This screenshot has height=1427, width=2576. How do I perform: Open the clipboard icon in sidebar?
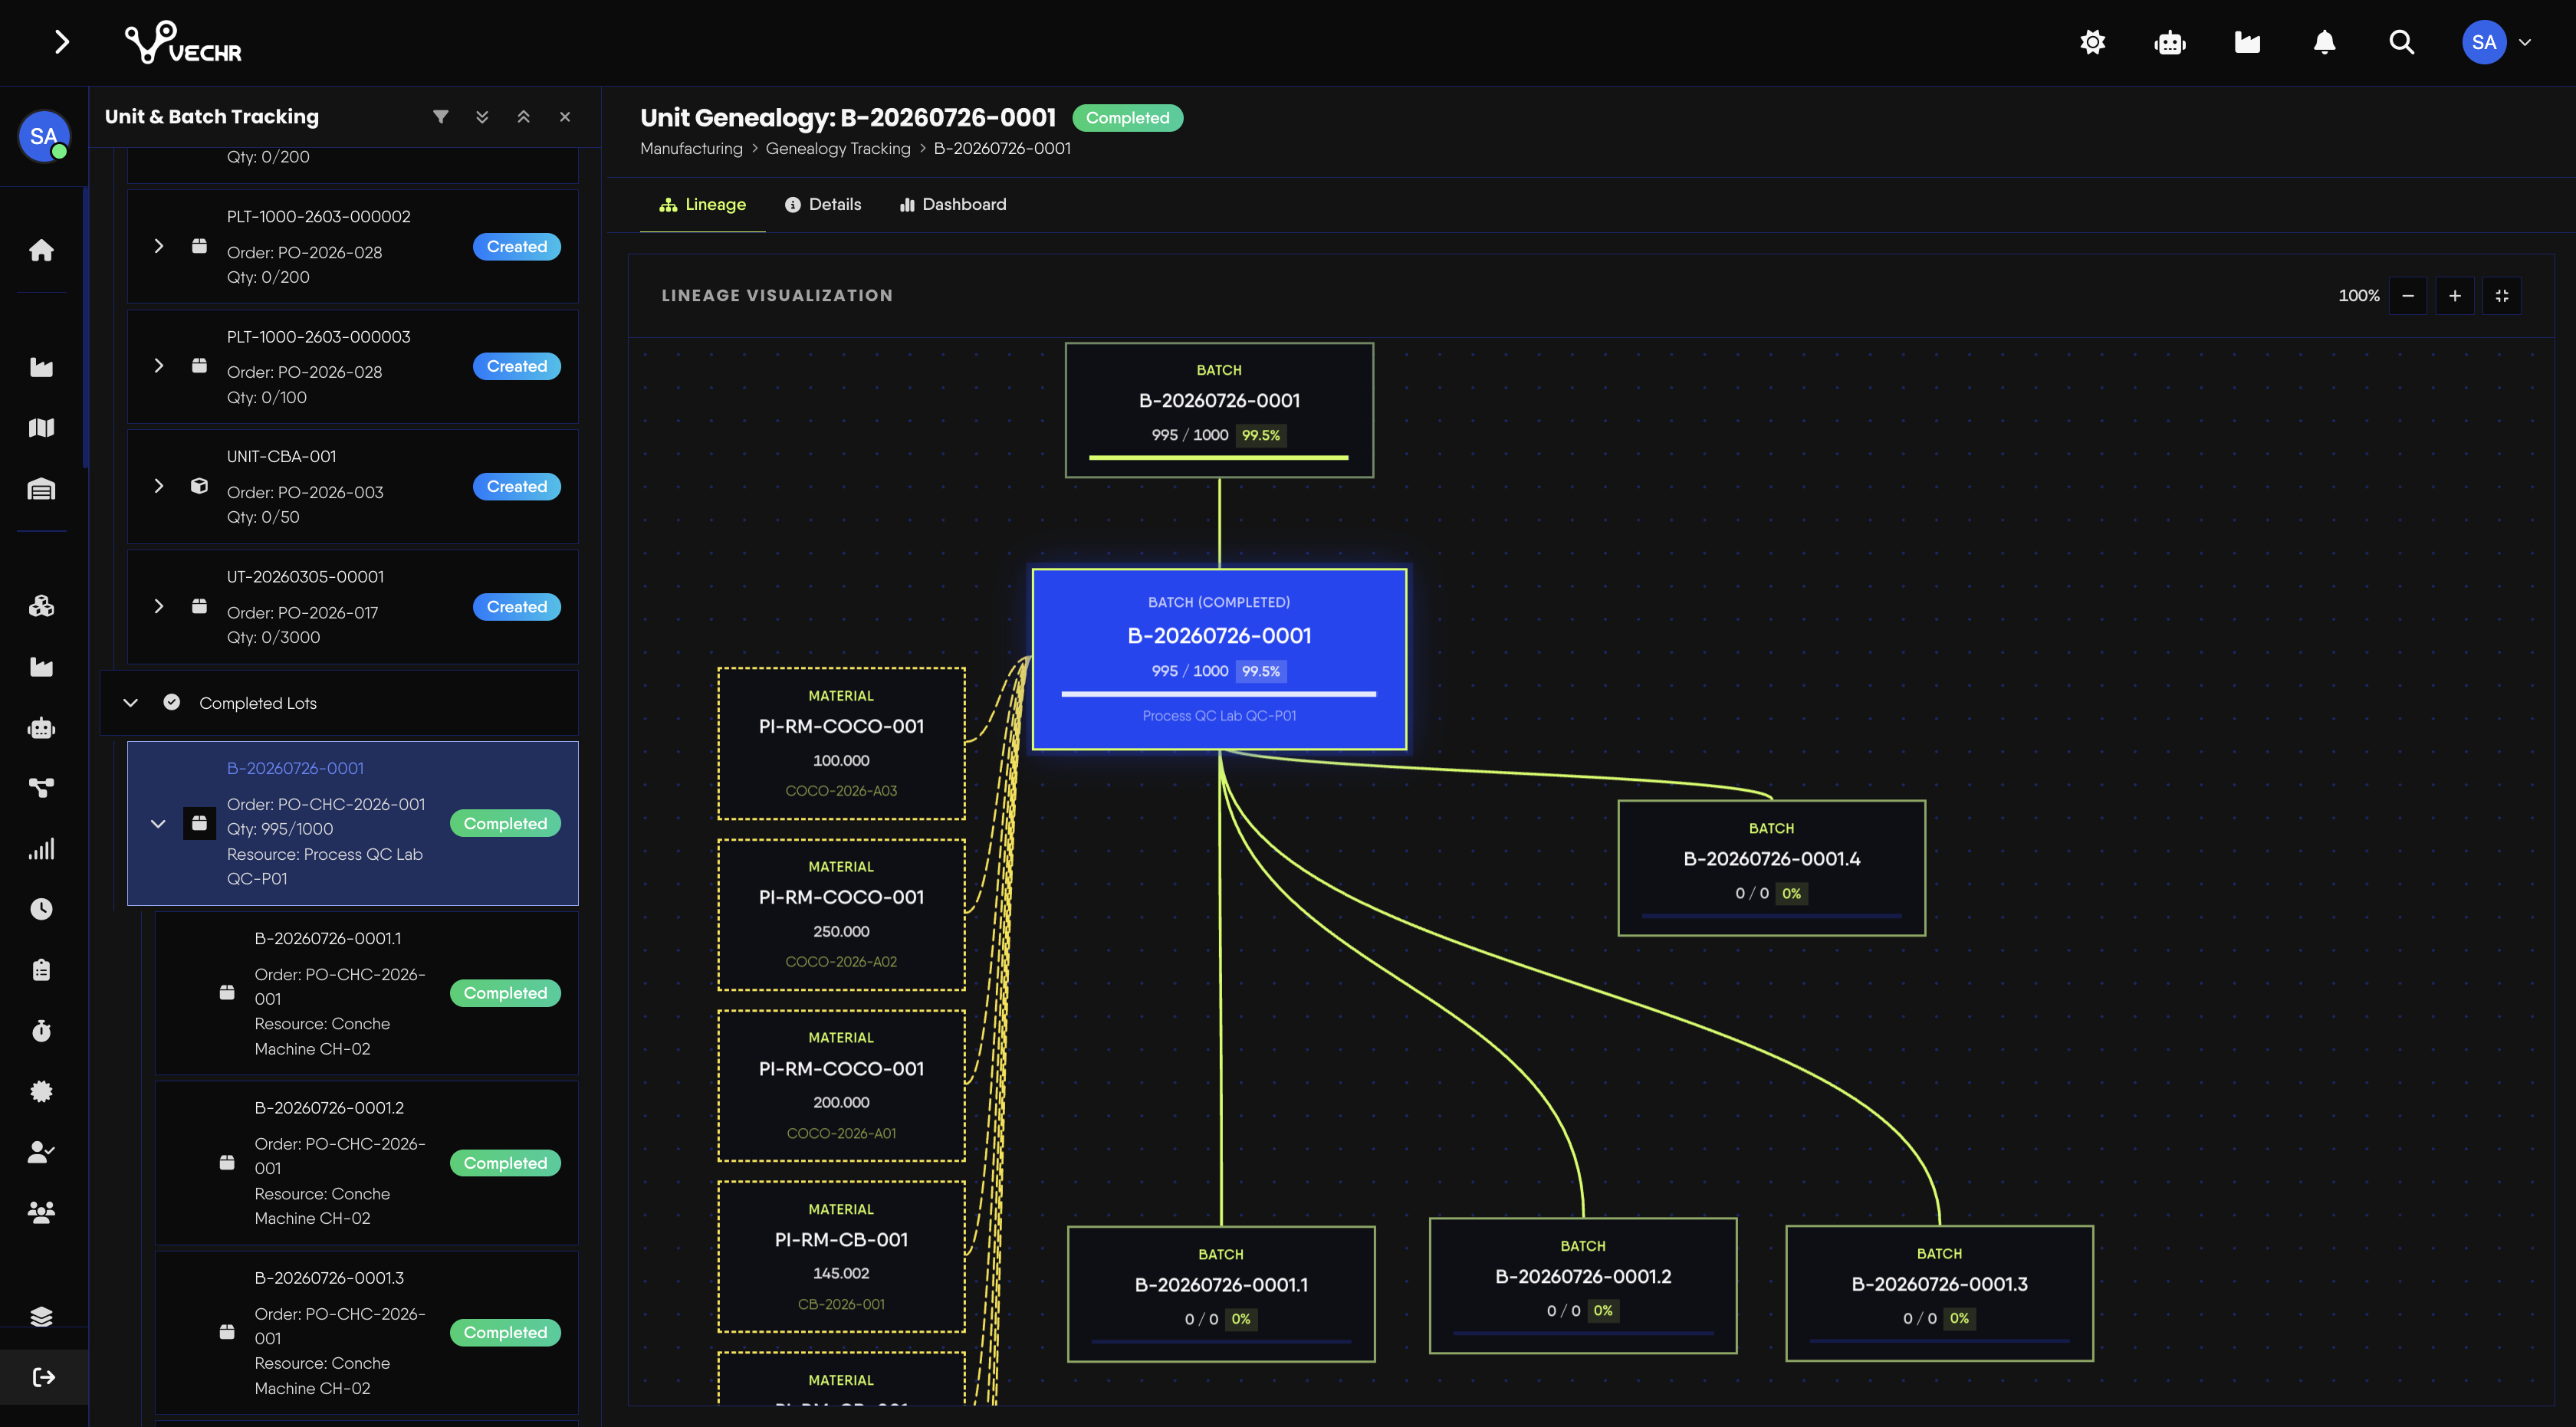pos(41,969)
